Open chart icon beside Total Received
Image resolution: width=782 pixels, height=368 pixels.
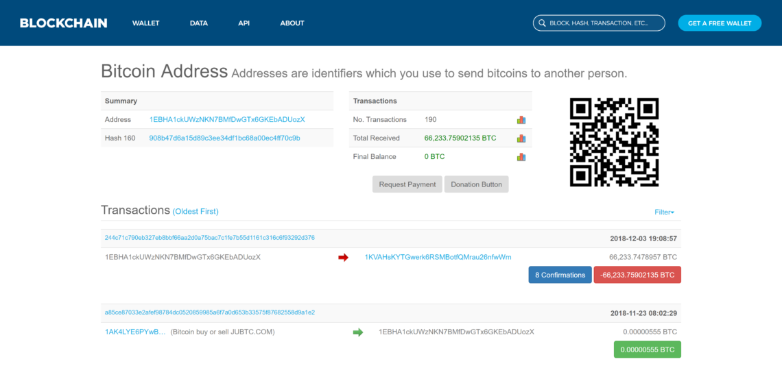tap(521, 138)
